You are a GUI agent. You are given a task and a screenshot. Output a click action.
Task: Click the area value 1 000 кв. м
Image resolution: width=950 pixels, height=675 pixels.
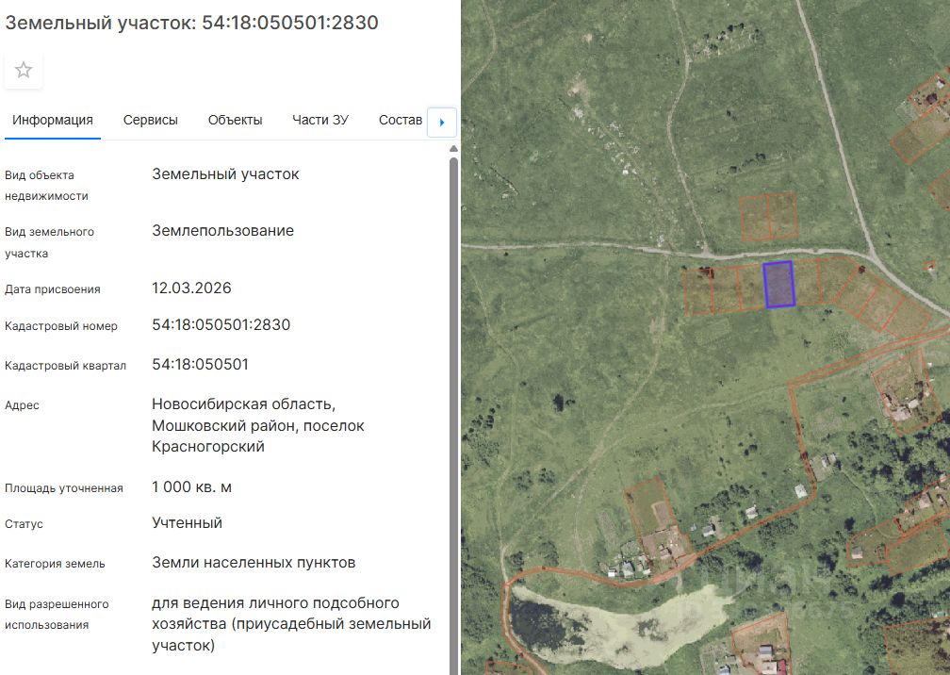191,487
